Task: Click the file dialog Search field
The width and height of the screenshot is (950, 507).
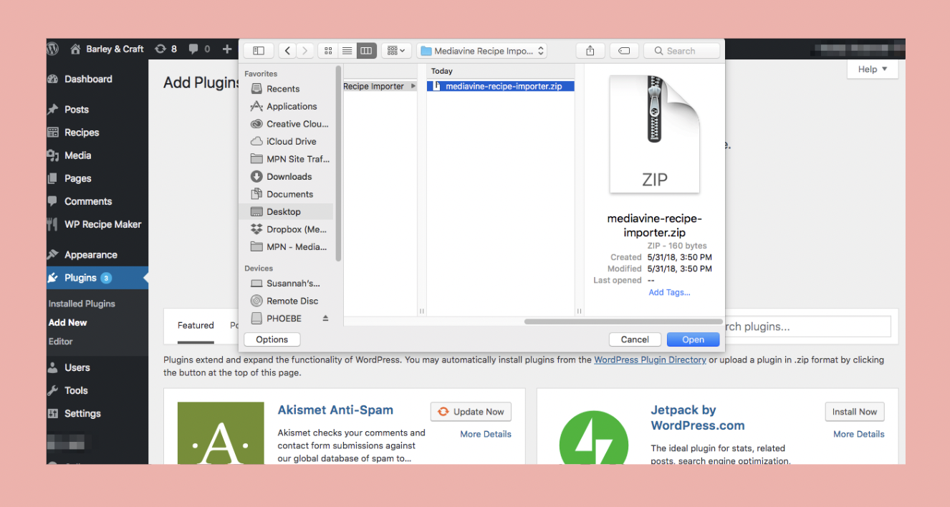Action: coord(681,51)
